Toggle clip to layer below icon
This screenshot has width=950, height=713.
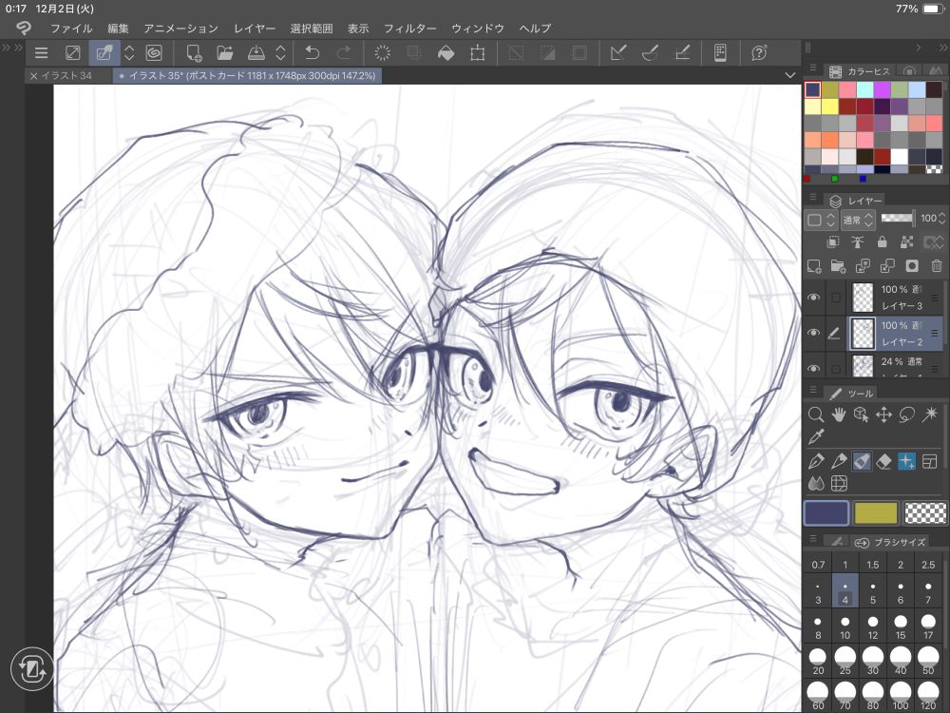coord(833,241)
